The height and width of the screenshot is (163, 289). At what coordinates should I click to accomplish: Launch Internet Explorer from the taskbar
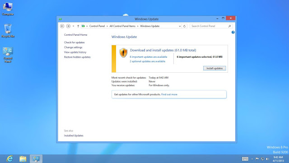tap(9, 159)
